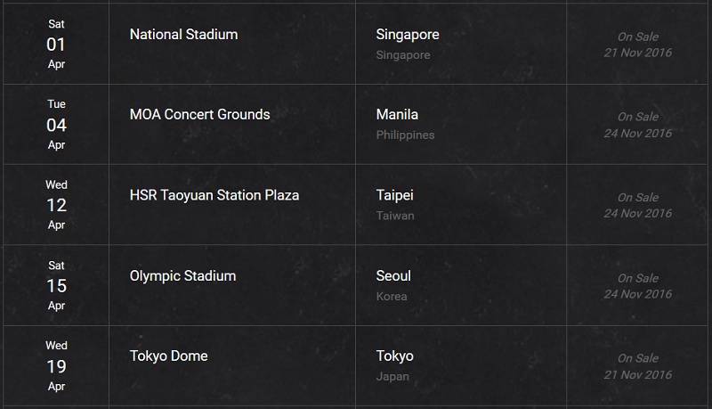Click Singapore's On Sale 21 Nov 2016 status
This screenshot has width=712, height=409.
[x=637, y=45]
